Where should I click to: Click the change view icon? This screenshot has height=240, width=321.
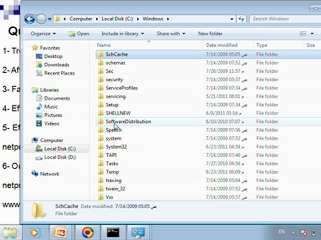pos(303,33)
